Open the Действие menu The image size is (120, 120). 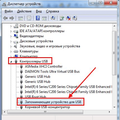(24, 11)
